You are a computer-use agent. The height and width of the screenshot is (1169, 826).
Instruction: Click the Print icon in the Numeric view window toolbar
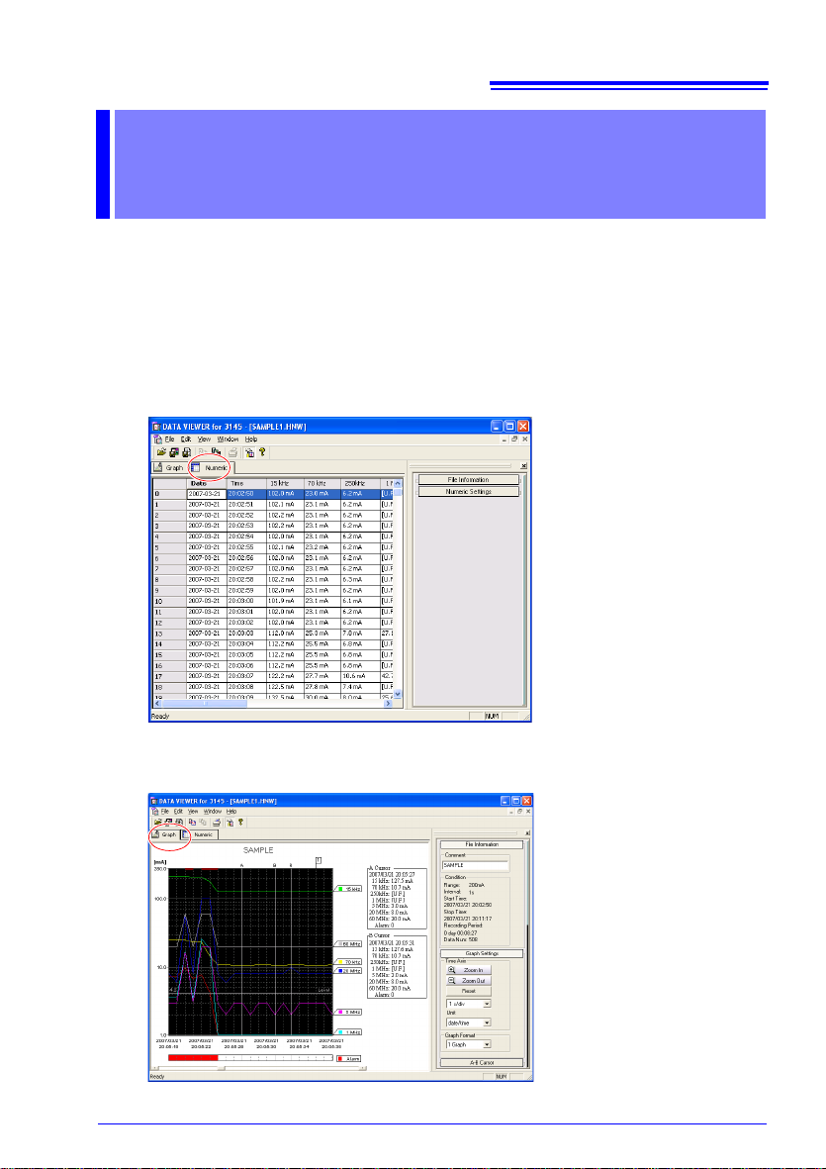pyautogui.click(x=233, y=451)
